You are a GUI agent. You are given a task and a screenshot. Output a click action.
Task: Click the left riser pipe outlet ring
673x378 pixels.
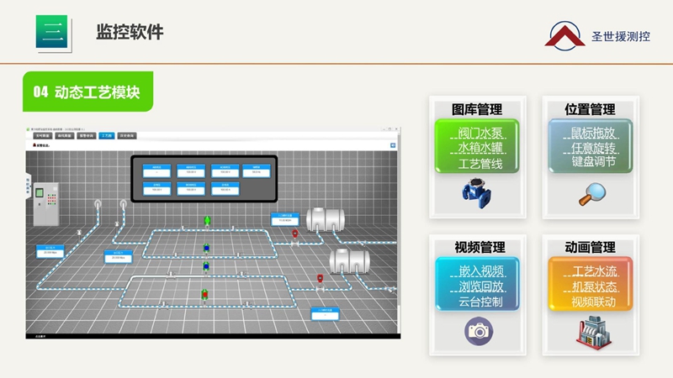click(98, 204)
